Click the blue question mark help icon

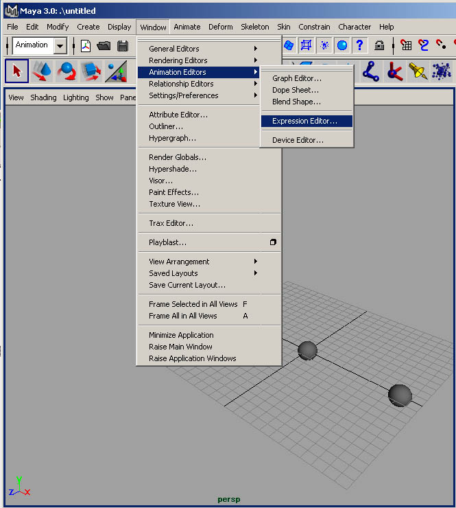(359, 45)
